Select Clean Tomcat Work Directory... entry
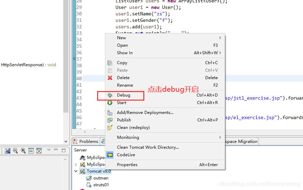The width and height of the screenshot is (303, 190). (x=165, y=147)
